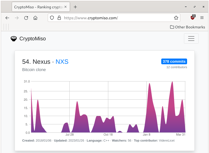Reload the current page
Image resolution: width=209 pixels, height=153 pixels.
coord(26,18)
